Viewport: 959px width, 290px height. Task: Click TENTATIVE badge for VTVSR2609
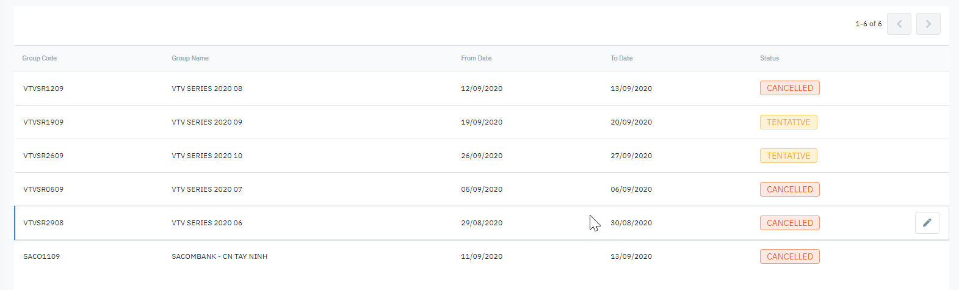[x=788, y=156]
